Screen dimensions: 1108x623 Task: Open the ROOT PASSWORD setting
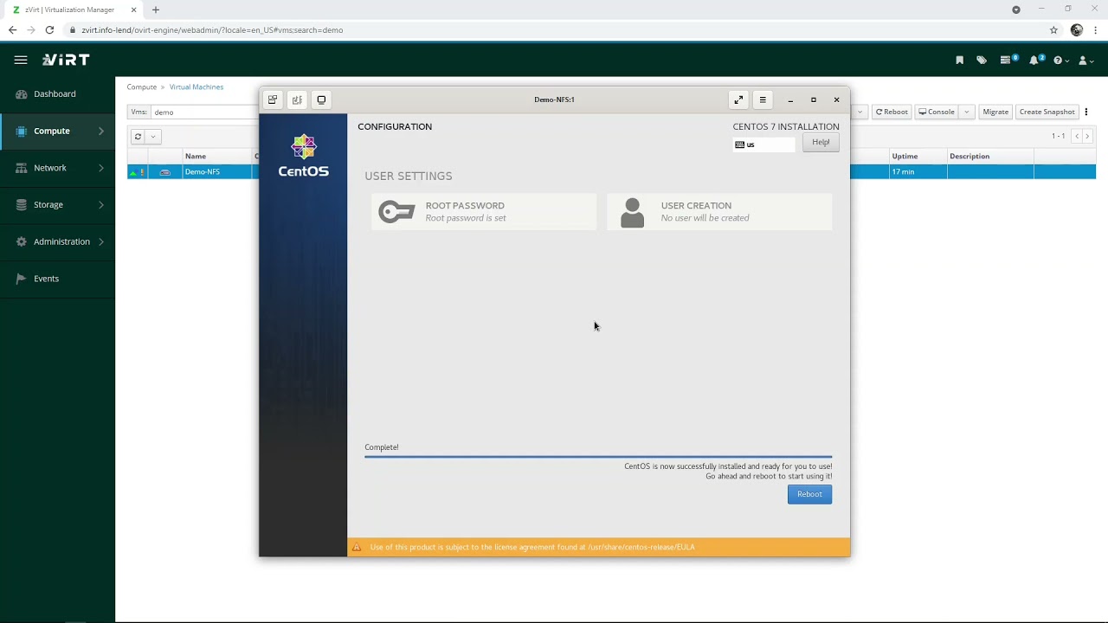(484, 212)
